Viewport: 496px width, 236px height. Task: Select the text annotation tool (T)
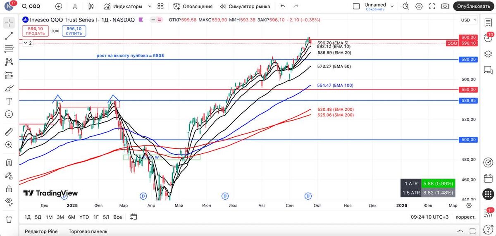[x=9, y=101]
